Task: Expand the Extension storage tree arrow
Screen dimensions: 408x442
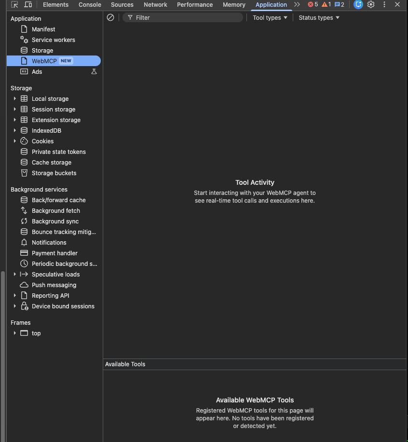Action: tap(14, 120)
